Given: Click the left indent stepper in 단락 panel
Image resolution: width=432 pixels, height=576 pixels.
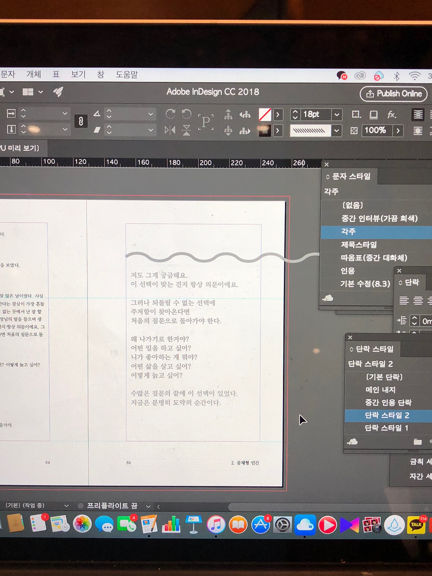Looking at the screenshot, I should click(x=414, y=321).
